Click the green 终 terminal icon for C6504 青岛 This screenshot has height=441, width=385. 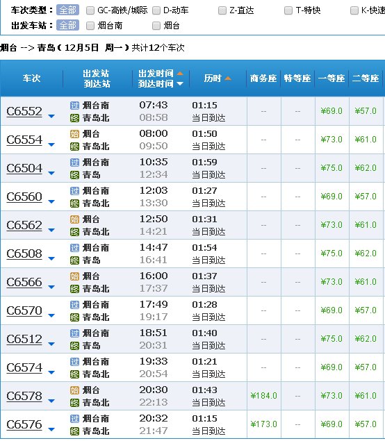tap(74, 175)
